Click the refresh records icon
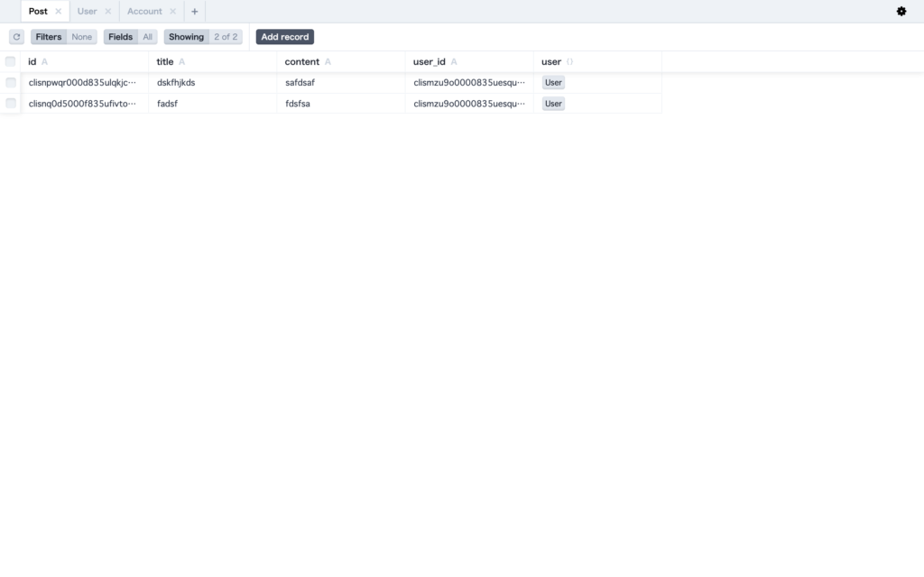Viewport: 924px width, 577px height. [16, 37]
